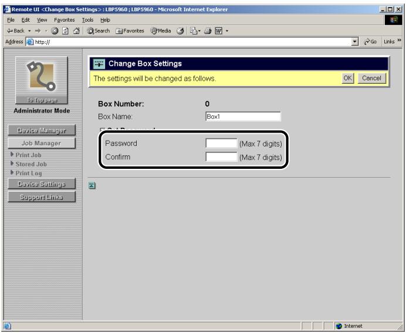Click the page icon in address bar
The width and height of the screenshot is (406, 333).
pos(31,42)
